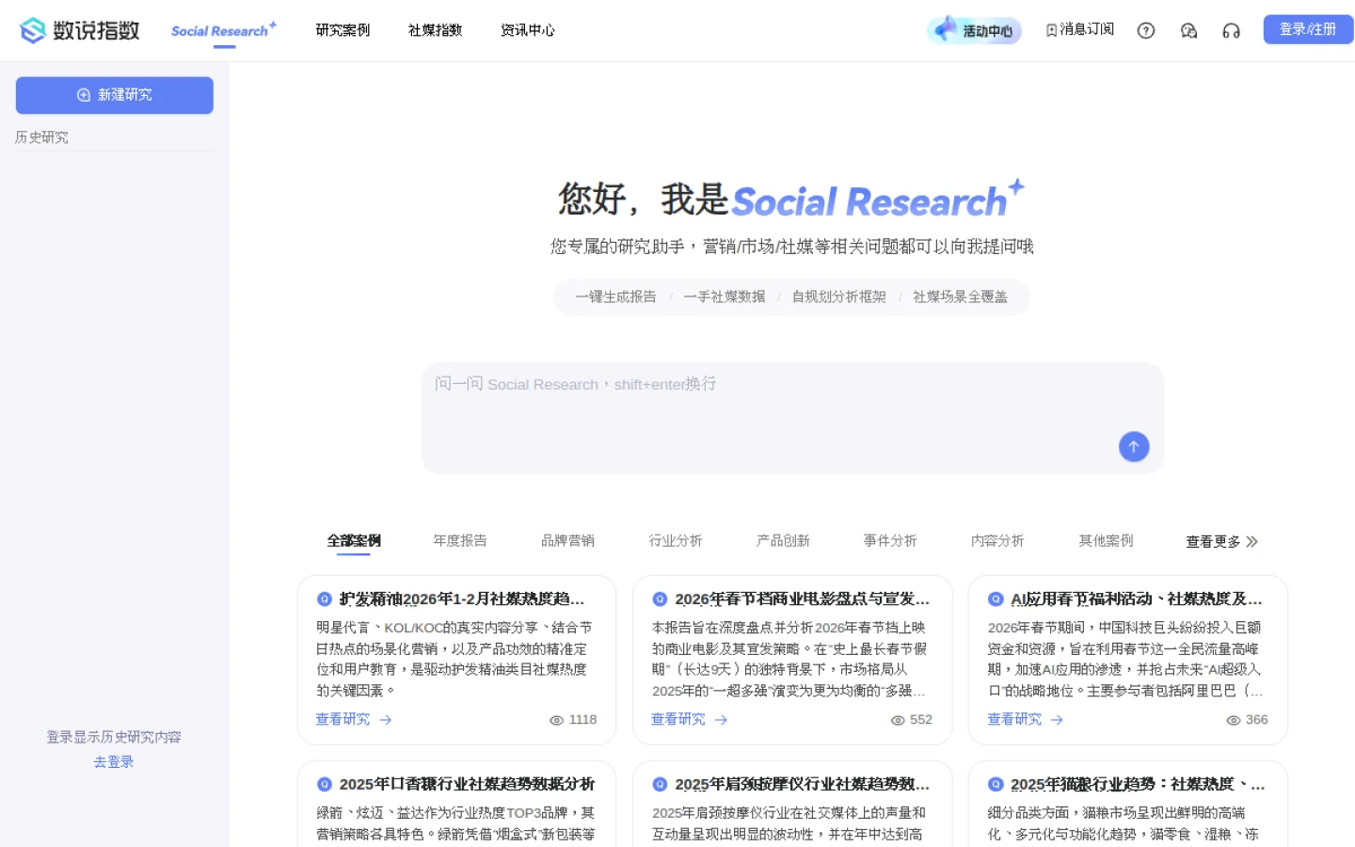Expand 查看更多 category chevron
This screenshot has height=847, width=1355.
[x=1251, y=541]
